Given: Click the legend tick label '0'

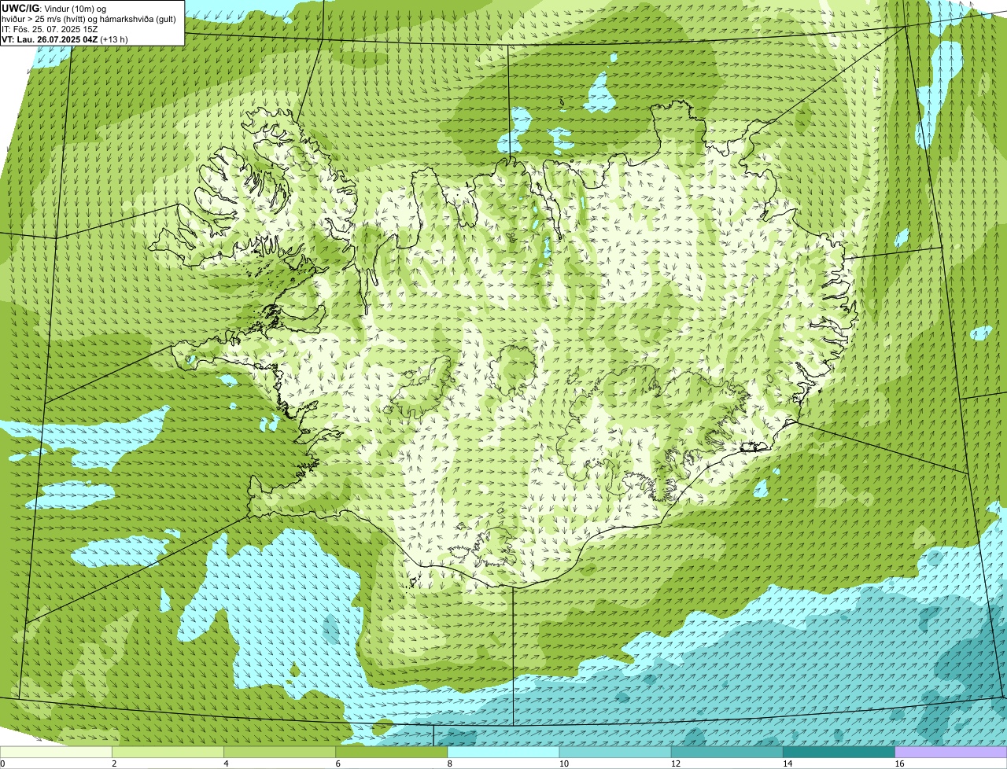Looking at the screenshot, I should [2, 763].
